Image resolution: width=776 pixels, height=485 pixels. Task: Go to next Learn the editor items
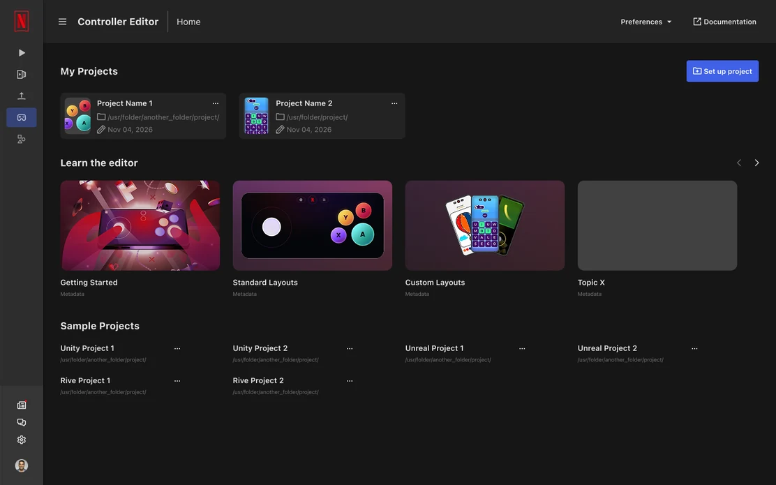756,163
